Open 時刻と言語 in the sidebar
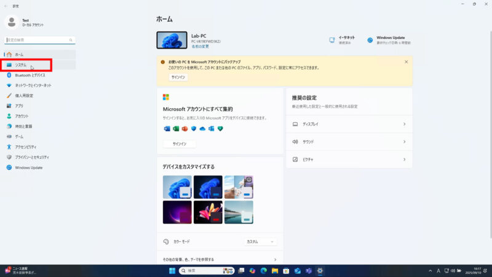This screenshot has width=492, height=277. 23,126
